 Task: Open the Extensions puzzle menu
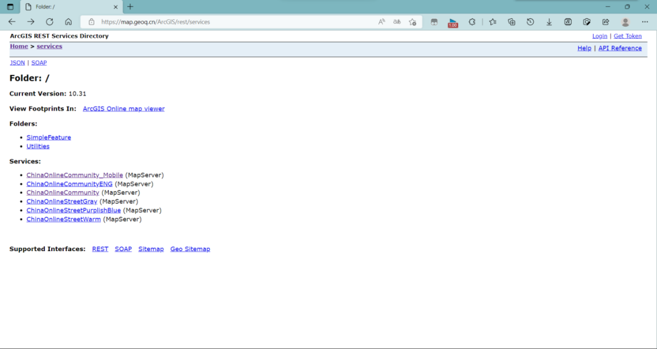(472, 22)
